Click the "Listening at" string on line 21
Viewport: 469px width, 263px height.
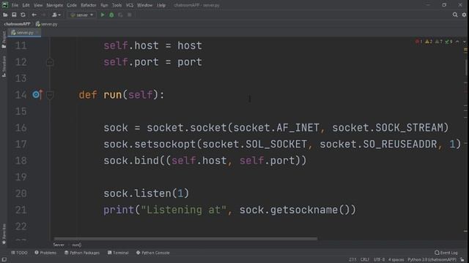click(x=183, y=210)
